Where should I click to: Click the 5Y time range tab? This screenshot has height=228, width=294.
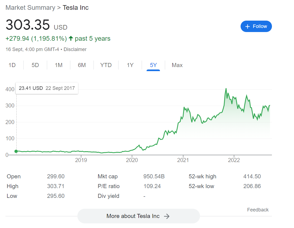click(153, 65)
